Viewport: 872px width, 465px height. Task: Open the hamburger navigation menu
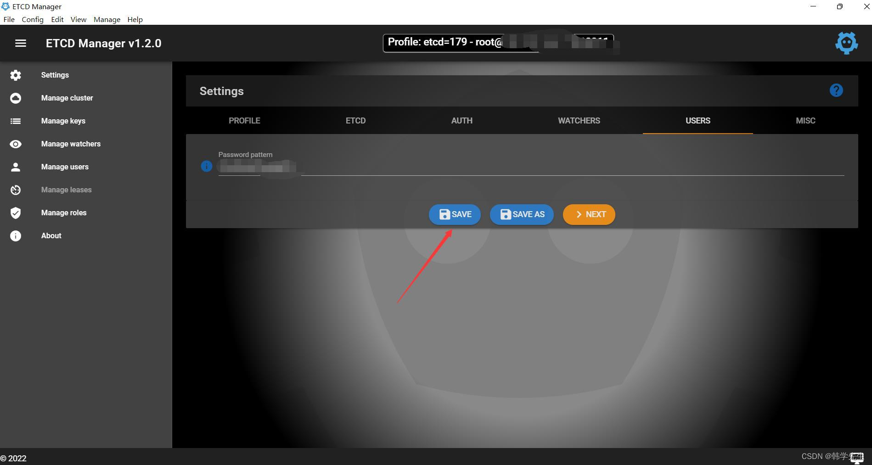21,43
